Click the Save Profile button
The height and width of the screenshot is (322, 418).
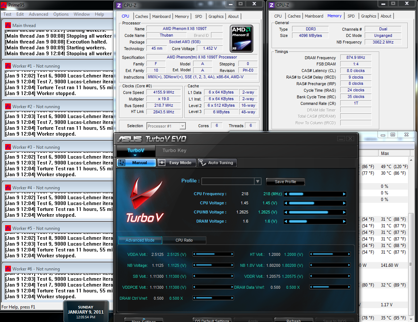[285, 182]
